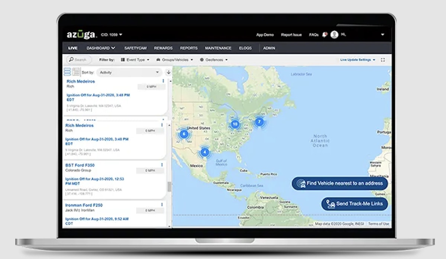Switch to the SAFETYCAM tab
446x259 pixels.
136,48
